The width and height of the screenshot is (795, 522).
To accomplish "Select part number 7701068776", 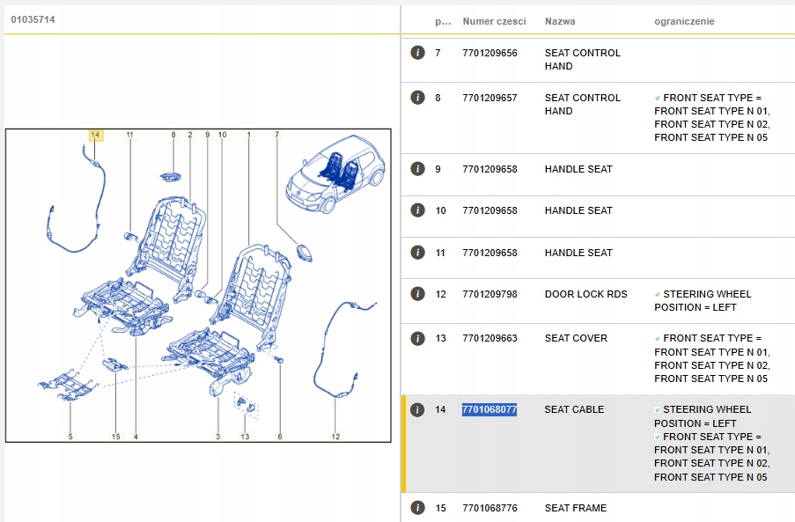I will [490, 508].
